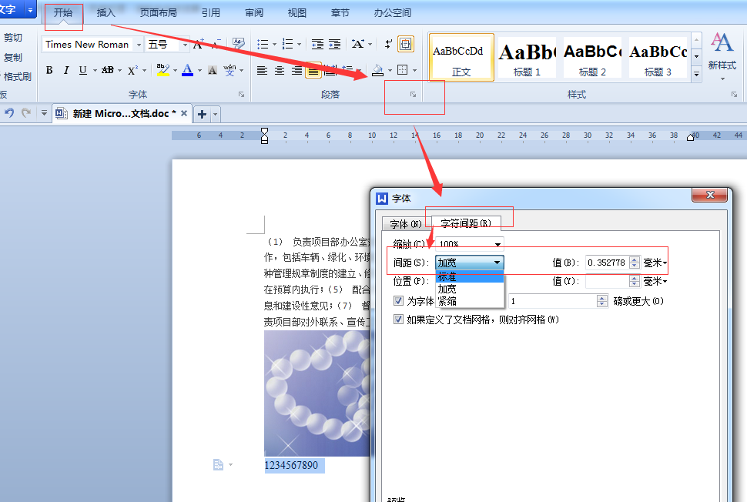Apply text highlight color
The image size is (747, 502).
[163, 71]
